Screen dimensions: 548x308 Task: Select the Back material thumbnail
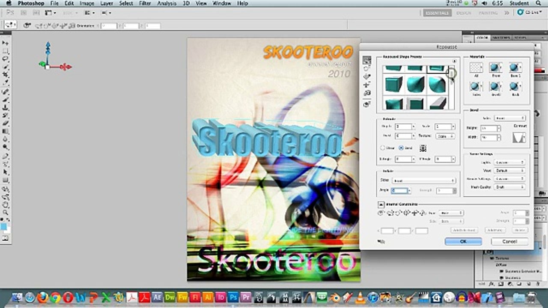tap(515, 87)
